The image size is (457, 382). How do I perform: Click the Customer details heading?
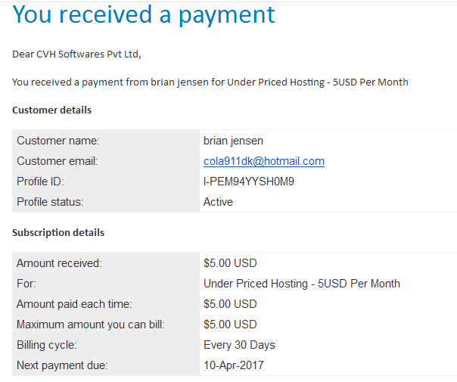[x=52, y=110]
